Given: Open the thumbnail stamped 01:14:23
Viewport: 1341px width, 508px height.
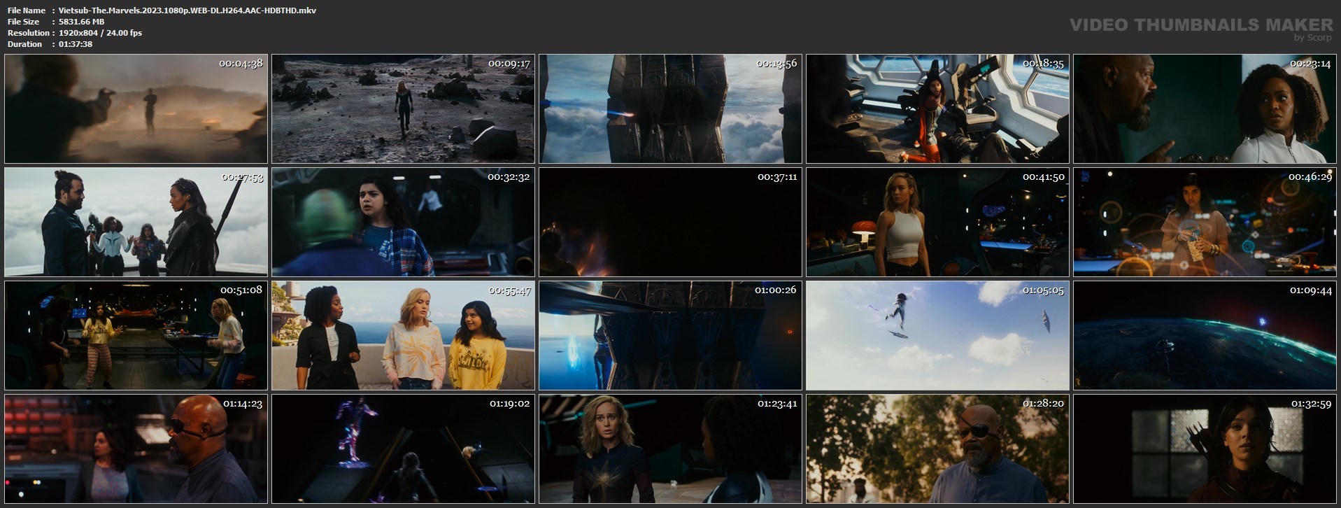Looking at the screenshot, I should click(136, 449).
